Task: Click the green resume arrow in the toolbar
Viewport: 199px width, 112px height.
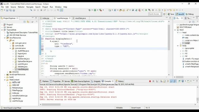Action: (x=146, y=10)
